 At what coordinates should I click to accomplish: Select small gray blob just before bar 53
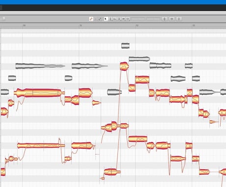[189, 66]
